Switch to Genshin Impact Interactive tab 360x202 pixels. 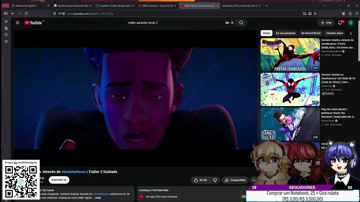[x=73, y=6]
